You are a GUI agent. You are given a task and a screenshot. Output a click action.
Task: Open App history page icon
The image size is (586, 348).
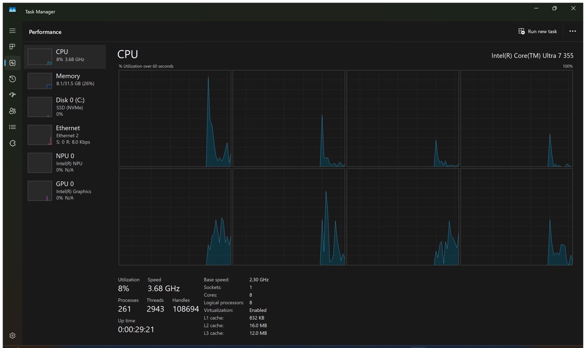12,78
